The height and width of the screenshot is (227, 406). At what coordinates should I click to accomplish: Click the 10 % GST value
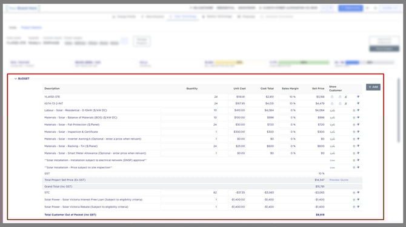(321, 174)
